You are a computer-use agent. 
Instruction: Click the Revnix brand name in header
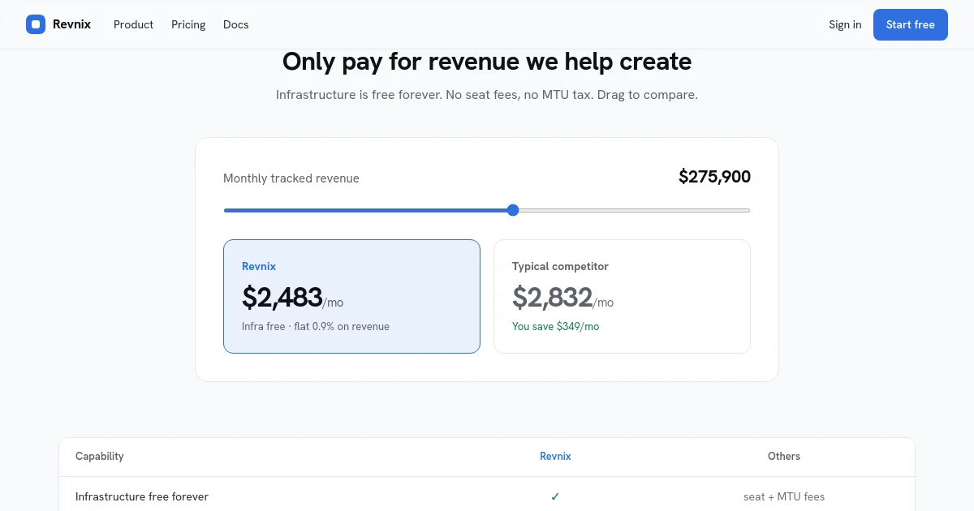click(x=71, y=24)
